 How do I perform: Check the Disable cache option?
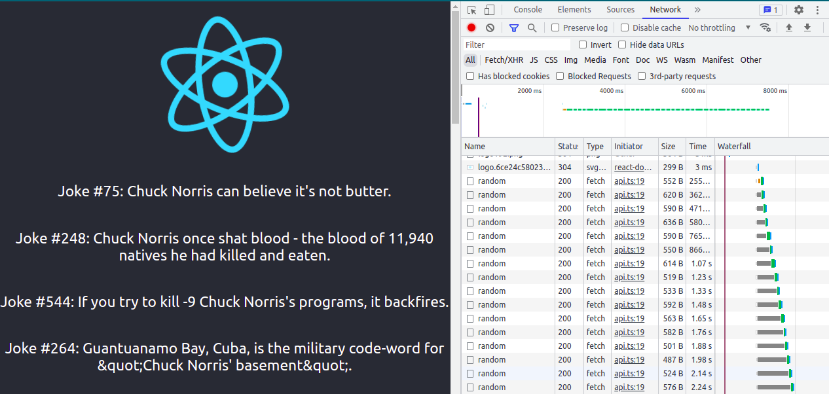click(625, 27)
